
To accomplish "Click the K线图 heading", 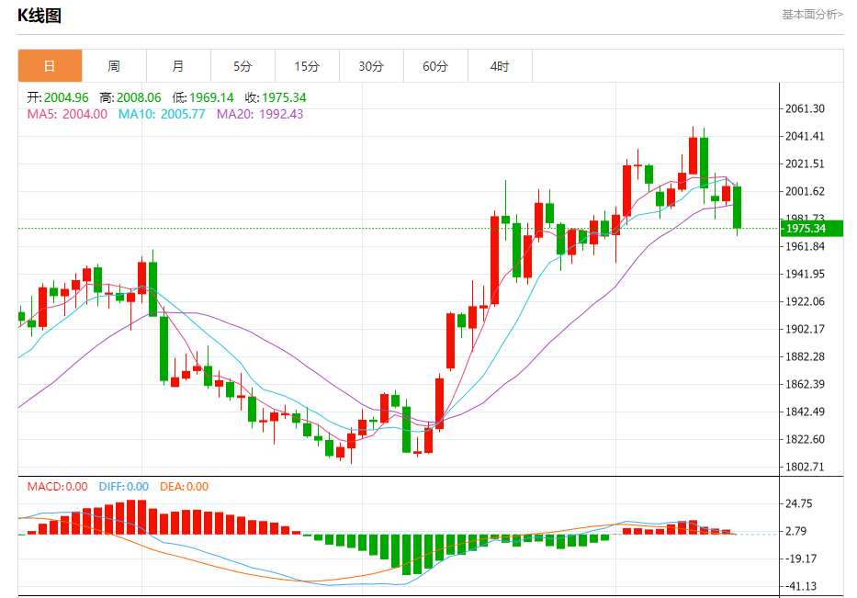I will [39, 16].
